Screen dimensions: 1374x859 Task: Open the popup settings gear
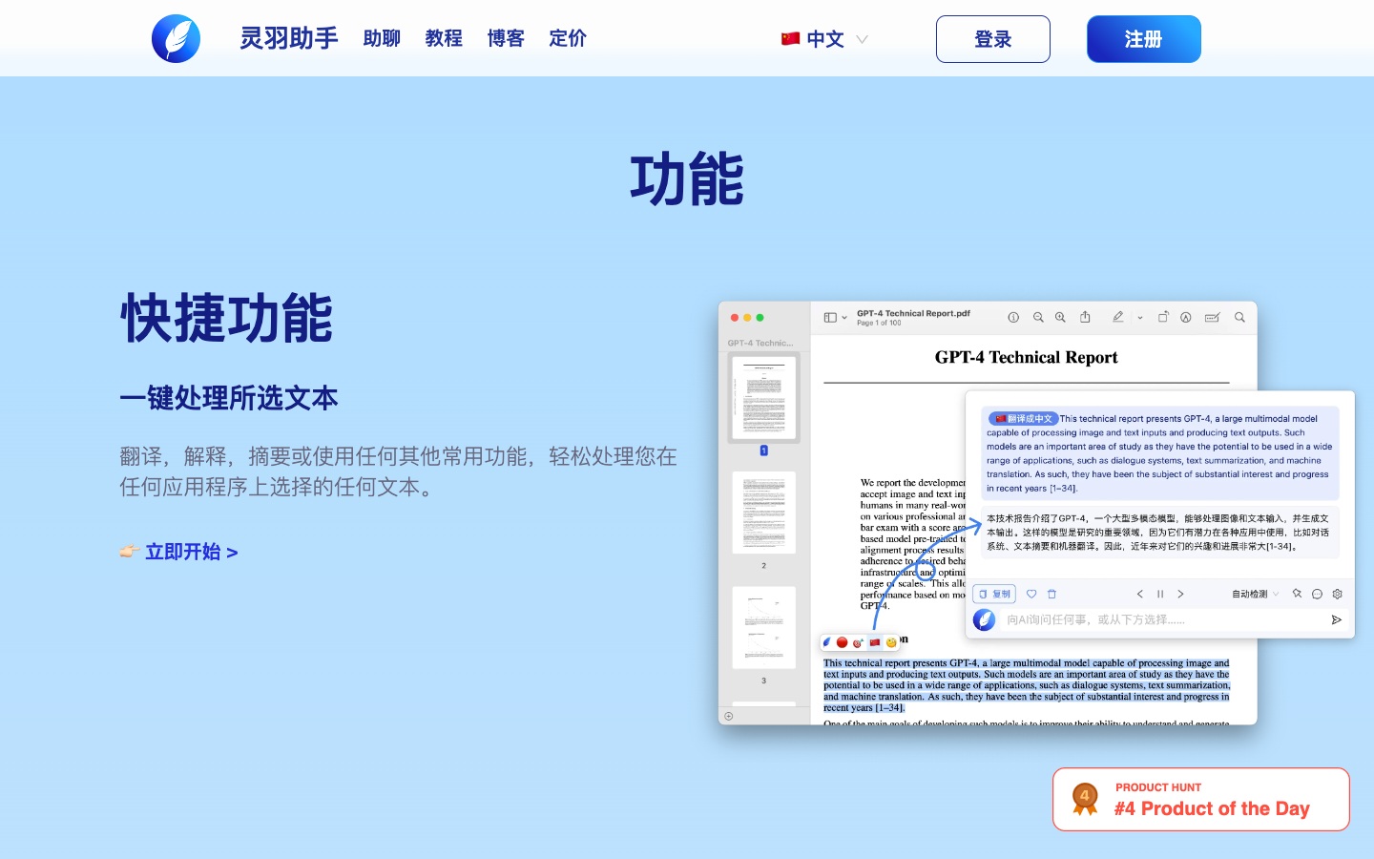(x=1337, y=594)
